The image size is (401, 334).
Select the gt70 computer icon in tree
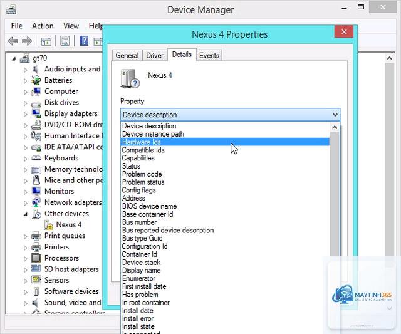[x=25, y=58]
